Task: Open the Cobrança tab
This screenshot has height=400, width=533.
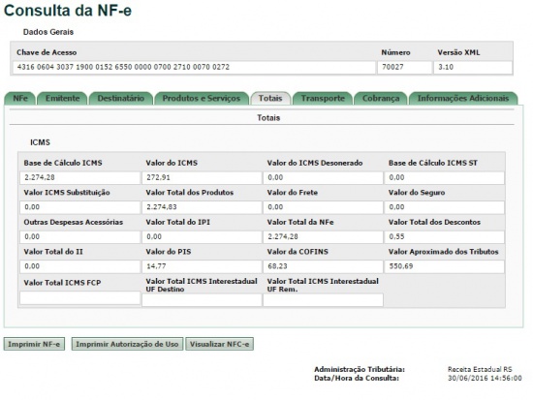Action: (x=381, y=98)
